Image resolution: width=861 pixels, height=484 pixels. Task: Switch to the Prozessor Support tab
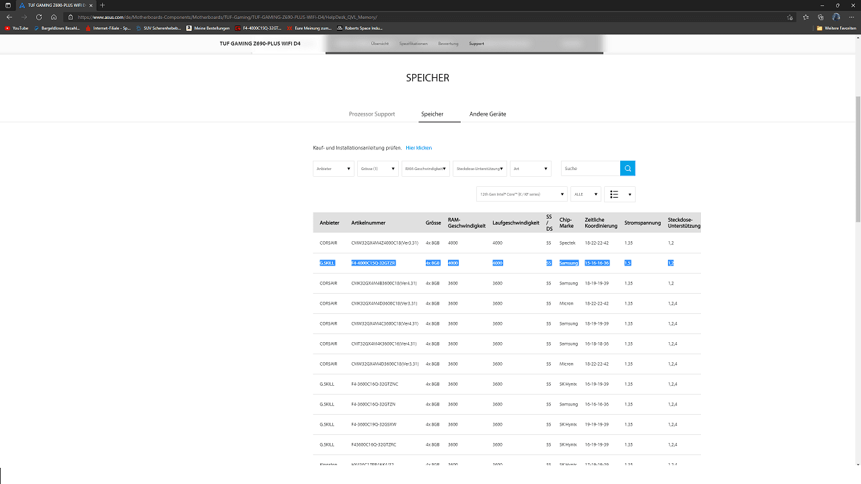point(372,114)
